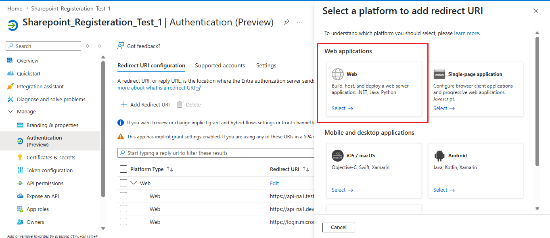Click the expand/collapse arrows next to Search

(88, 46)
